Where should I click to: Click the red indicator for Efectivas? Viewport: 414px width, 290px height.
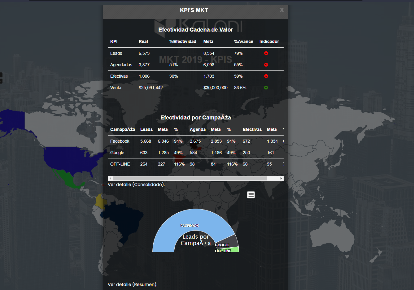tap(266, 76)
